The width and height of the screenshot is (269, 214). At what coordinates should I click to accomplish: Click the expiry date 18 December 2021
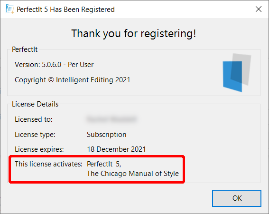click(x=116, y=149)
